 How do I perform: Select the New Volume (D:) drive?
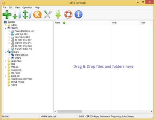click(22, 37)
